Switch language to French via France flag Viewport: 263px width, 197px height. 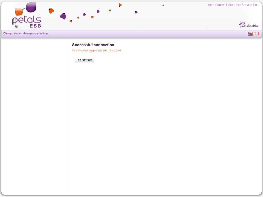coord(257,34)
